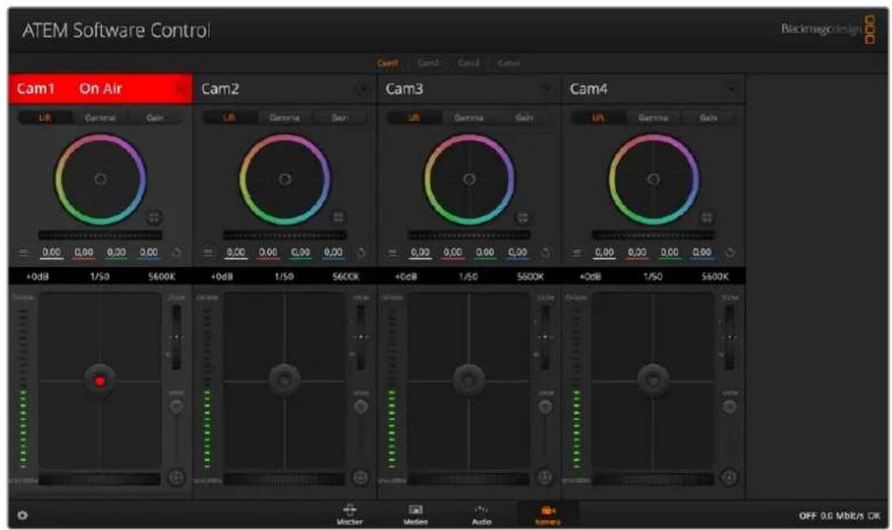Switch to Medien page

click(x=416, y=514)
